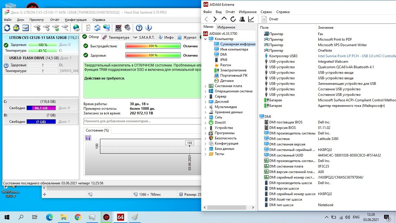Open the notification center icon in the tray

click(387, 217)
